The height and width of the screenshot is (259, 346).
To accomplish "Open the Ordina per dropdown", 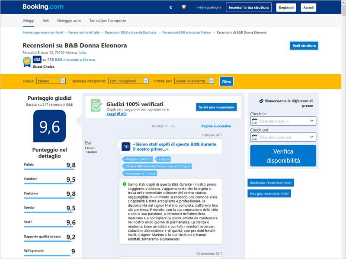I will pos(194,81).
